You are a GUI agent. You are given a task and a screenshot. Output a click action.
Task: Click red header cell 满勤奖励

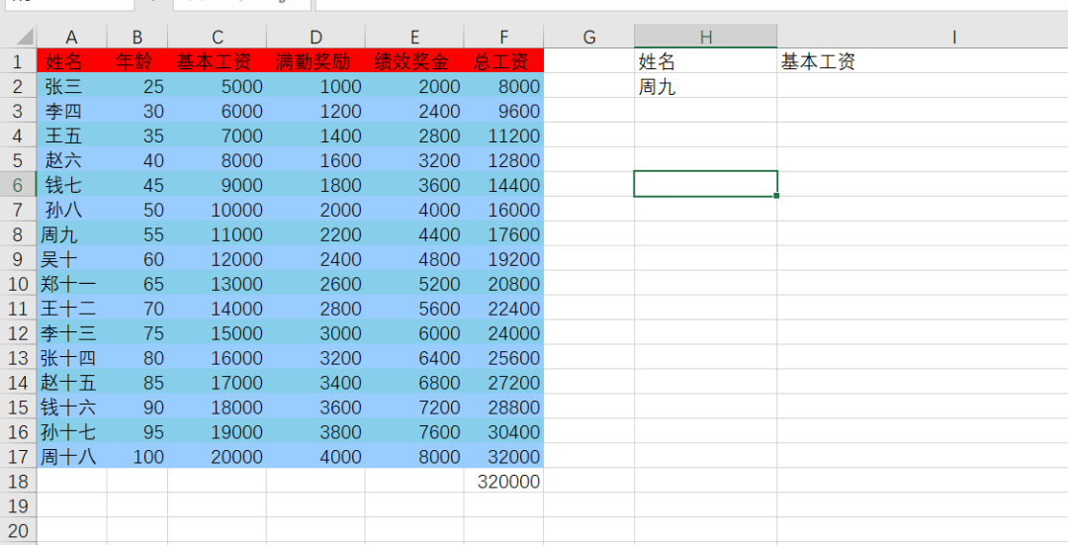click(x=316, y=61)
